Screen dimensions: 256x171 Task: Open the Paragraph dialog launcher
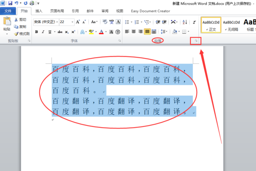(x=196, y=41)
